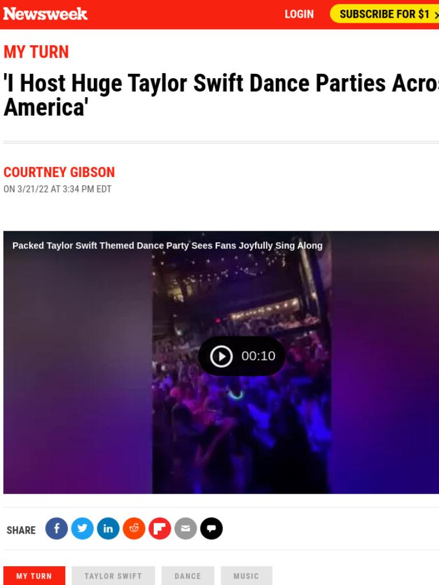The image size is (439, 585).
Task: Select the red MY TURN tag
Action: [x=34, y=576]
